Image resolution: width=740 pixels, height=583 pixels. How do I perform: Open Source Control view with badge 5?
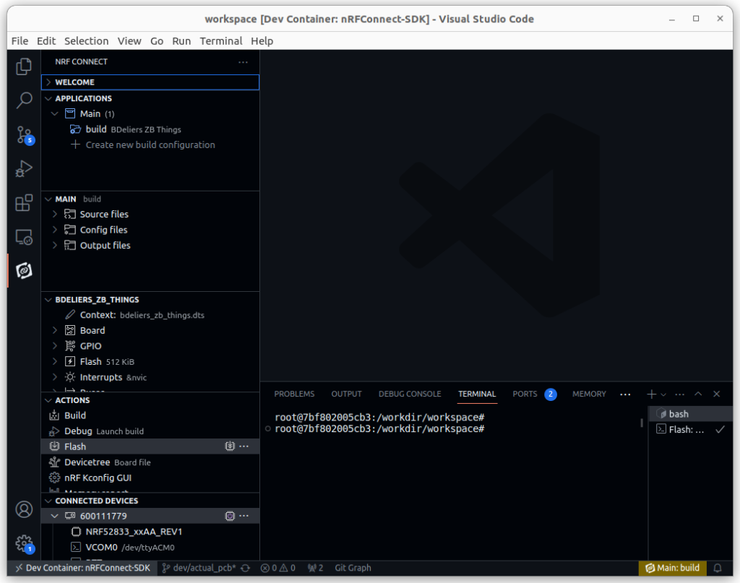coord(24,135)
